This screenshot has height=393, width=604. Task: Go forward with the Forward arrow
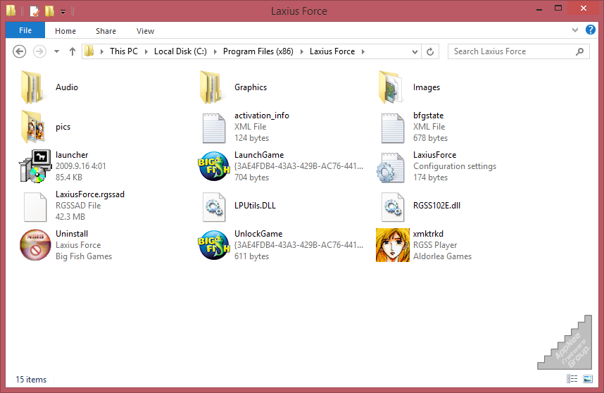coord(39,51)
